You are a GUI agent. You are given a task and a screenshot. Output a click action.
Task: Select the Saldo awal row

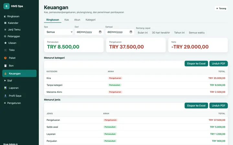136,127
